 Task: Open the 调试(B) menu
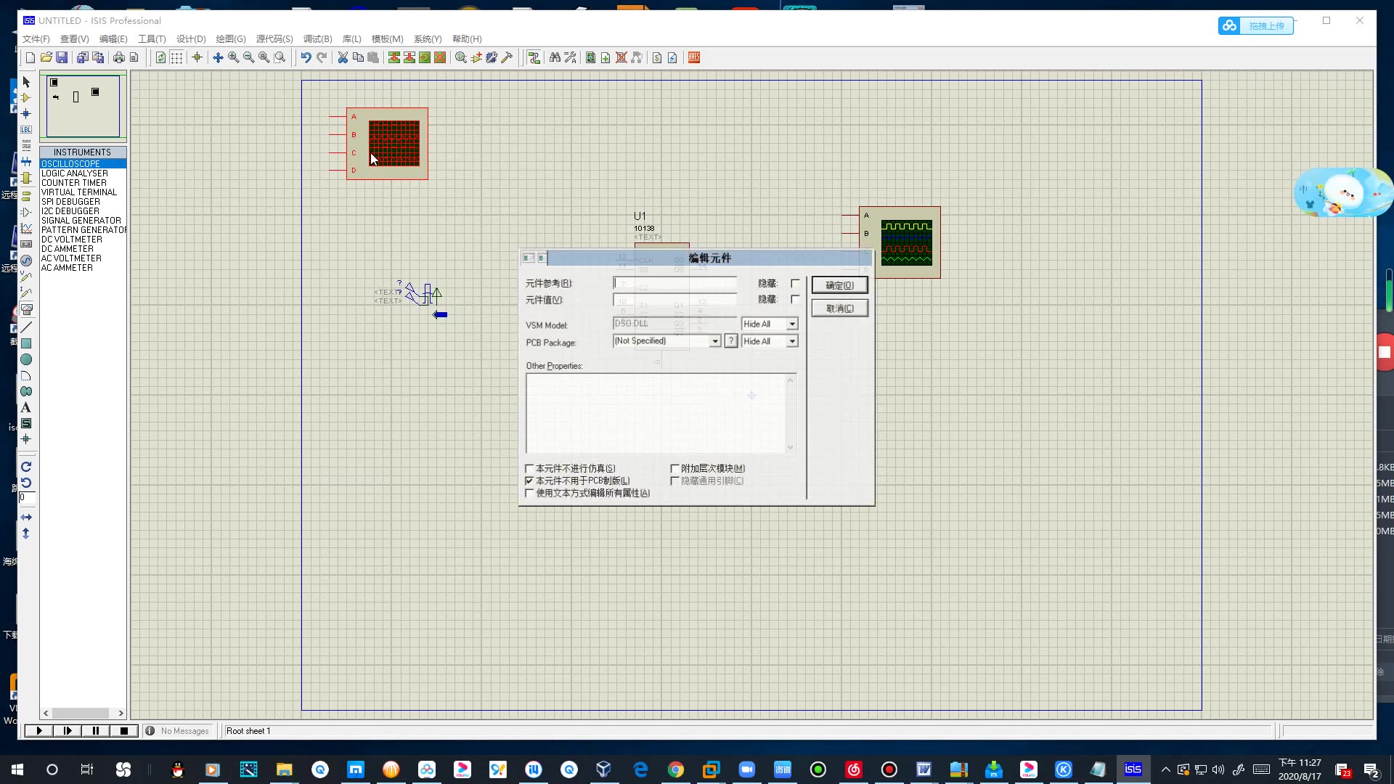[317, 39]
